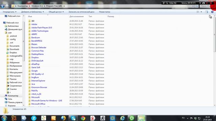Sort by the Размер column header
Viewport: 216px width, 121px height.
tap(111, 16)
